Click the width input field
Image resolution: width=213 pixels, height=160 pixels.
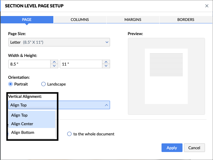(29, 64)
